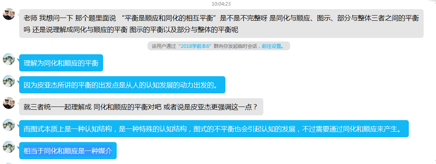Screen dimensions: 436x164
Task: Click the quoted phrase '平衡是顺应和同化的相互平衡'
Action: [169, 19]
